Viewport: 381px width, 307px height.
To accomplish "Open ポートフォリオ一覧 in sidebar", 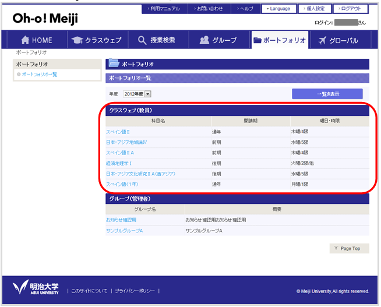I will tap(40, 75).
